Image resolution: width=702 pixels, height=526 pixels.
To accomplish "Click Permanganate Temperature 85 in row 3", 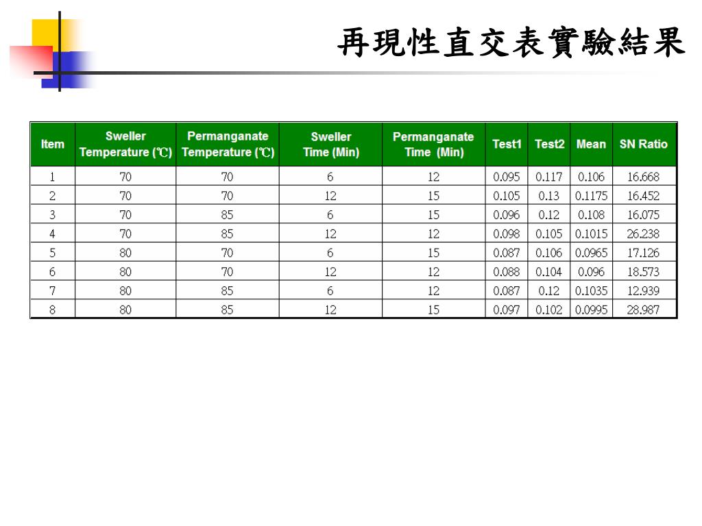I will pyautogui.click(x=227, y=214).
